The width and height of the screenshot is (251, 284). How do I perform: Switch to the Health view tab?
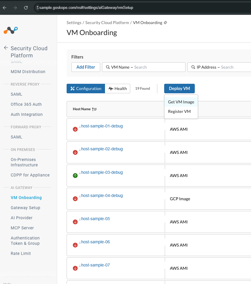click(x=117, y=89)
